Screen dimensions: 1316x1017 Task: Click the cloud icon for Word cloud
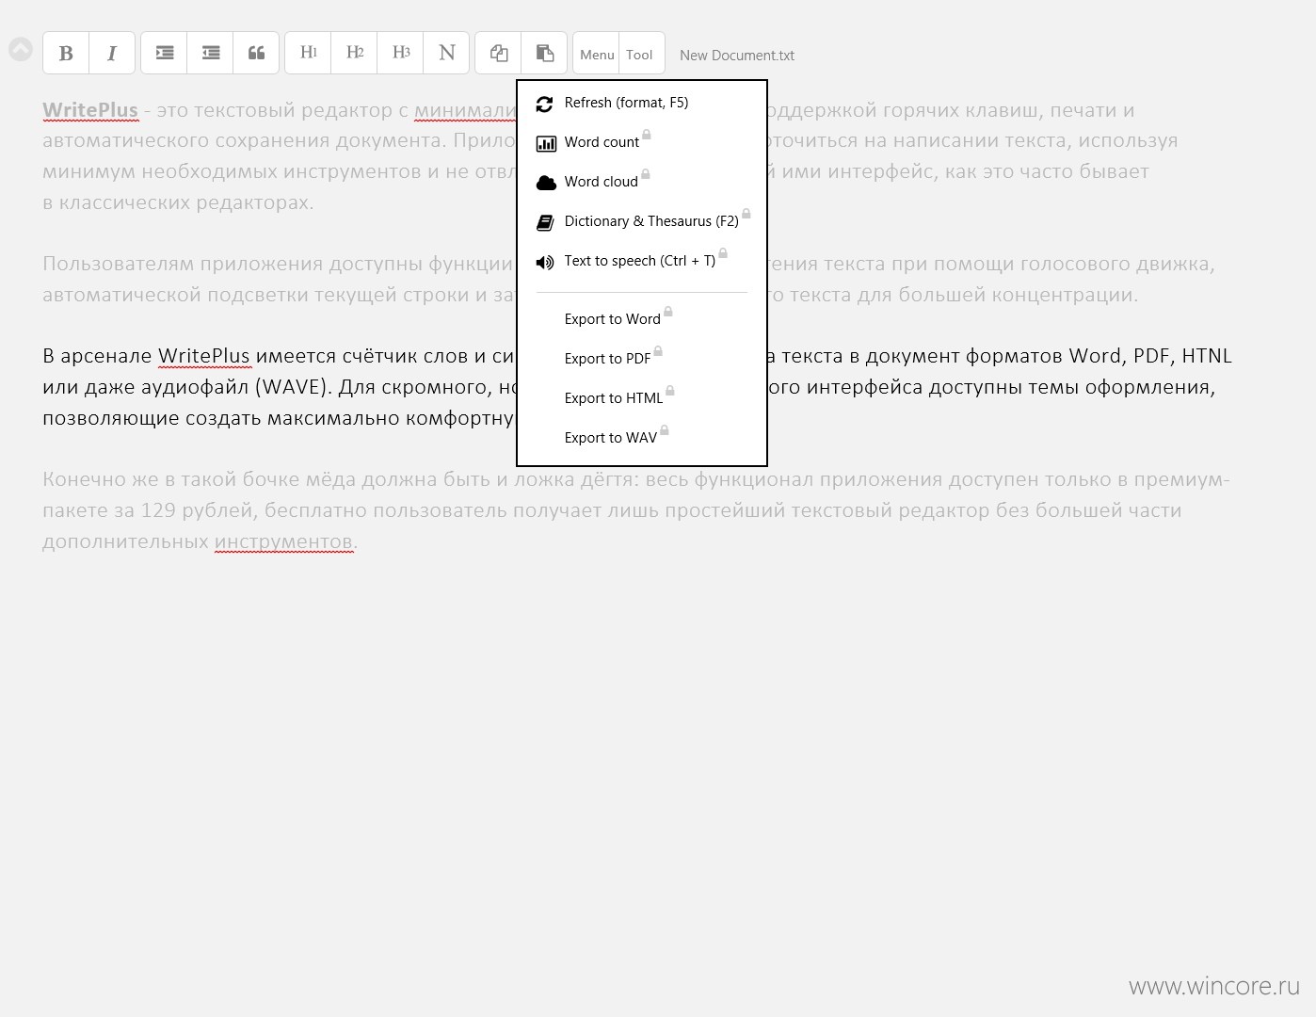click(546, 183)
